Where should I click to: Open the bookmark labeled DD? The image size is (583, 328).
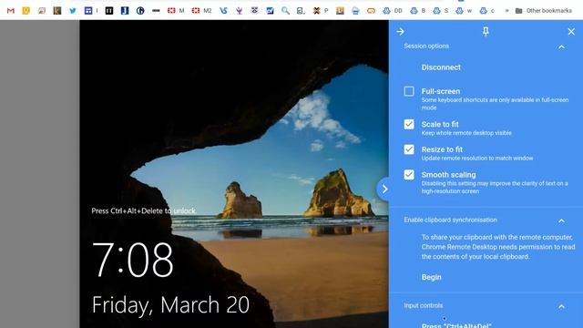tap(393, 11)
